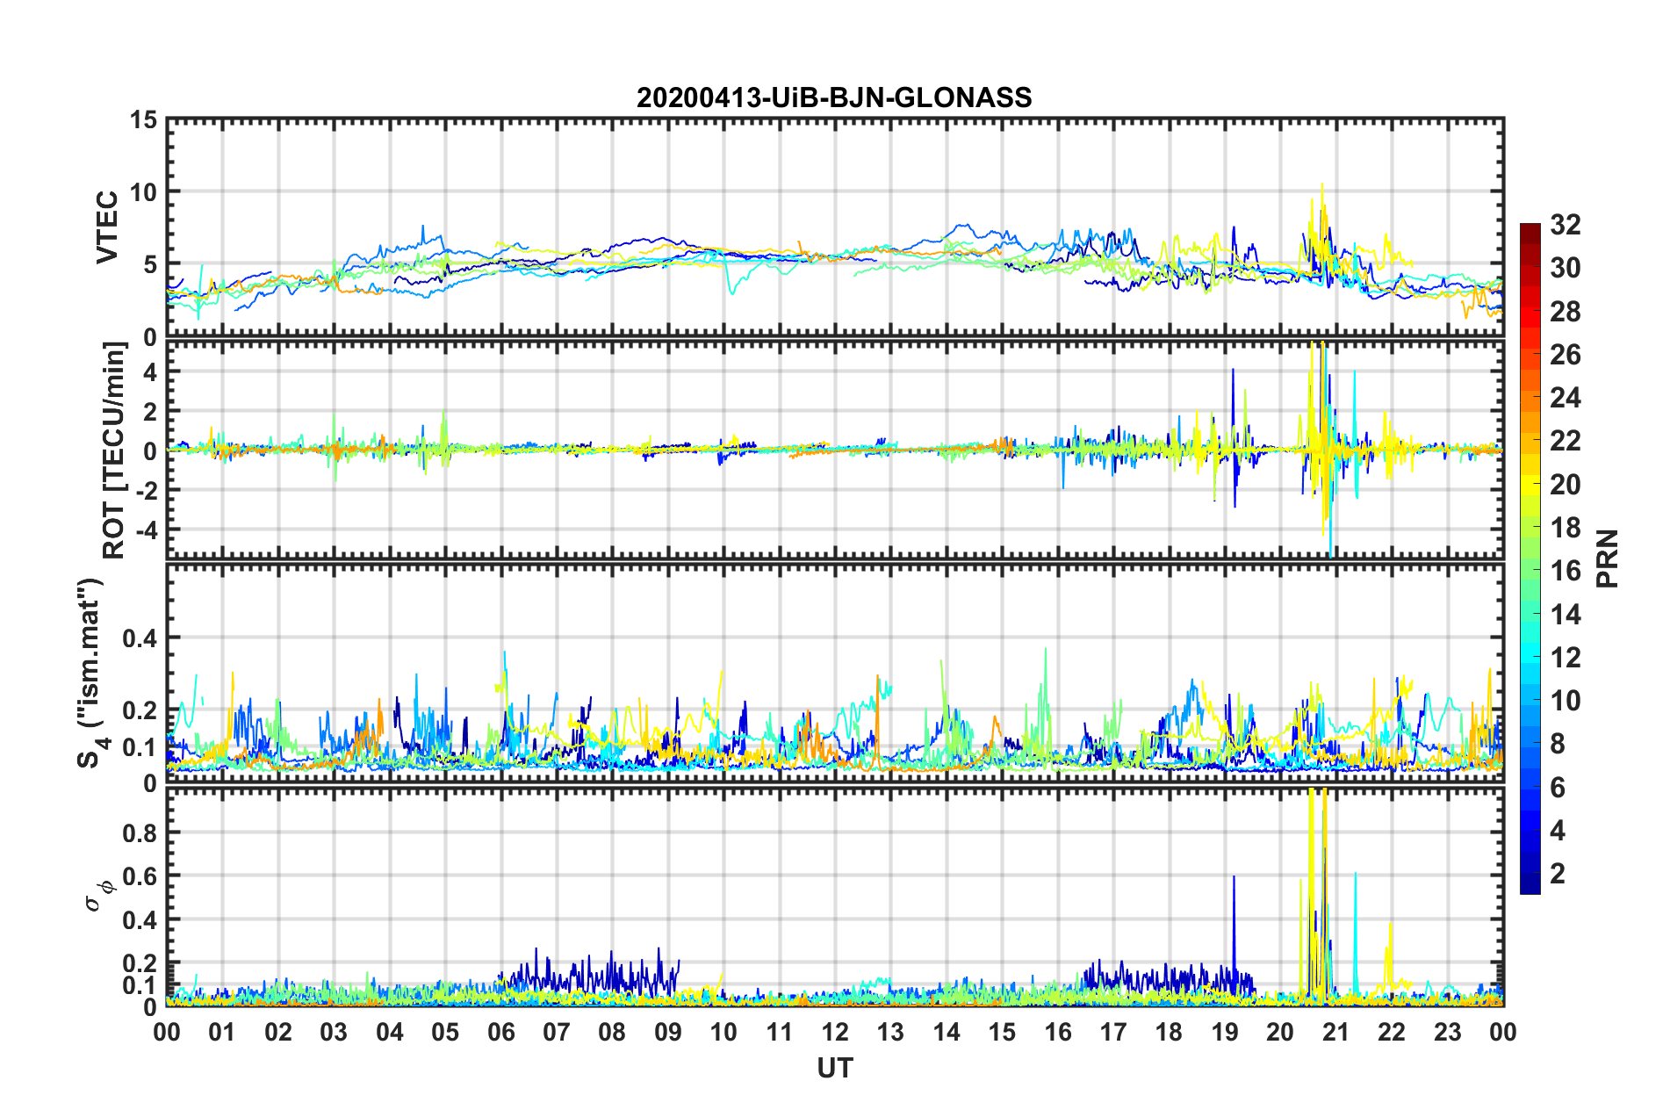This screenshot has height=1117, width=1670.
Task: Select sigma-phi axis tick label 0.8
Action: pyautogui.click(x=140, y=832)
